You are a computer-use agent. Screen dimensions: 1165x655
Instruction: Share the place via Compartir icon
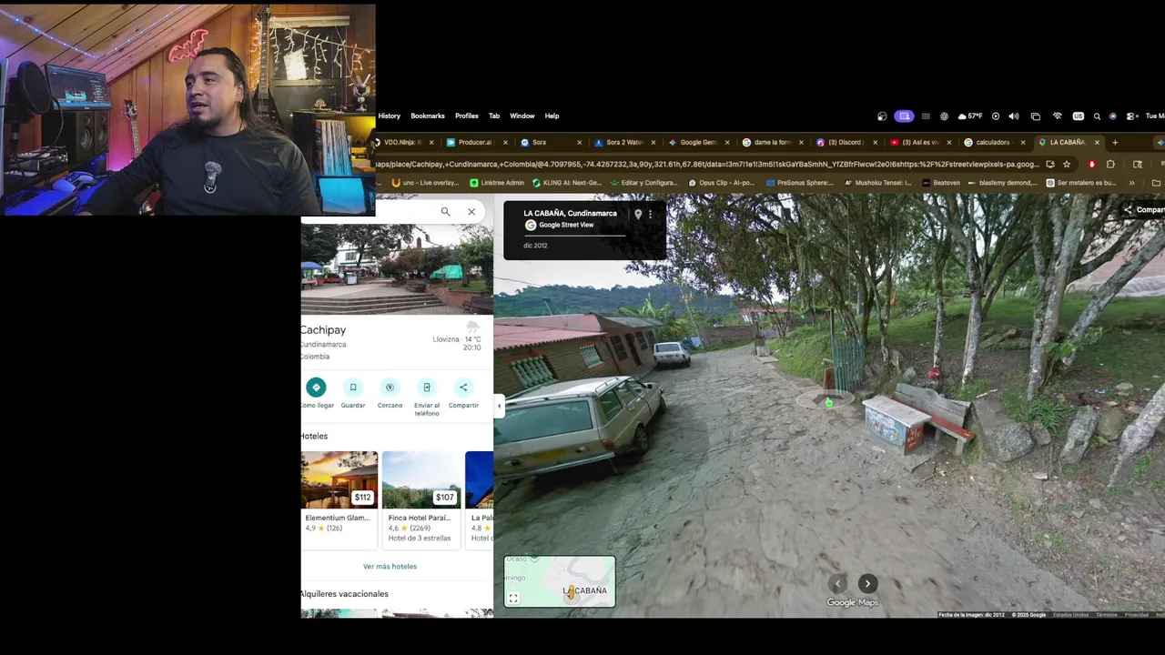[463, 388]
